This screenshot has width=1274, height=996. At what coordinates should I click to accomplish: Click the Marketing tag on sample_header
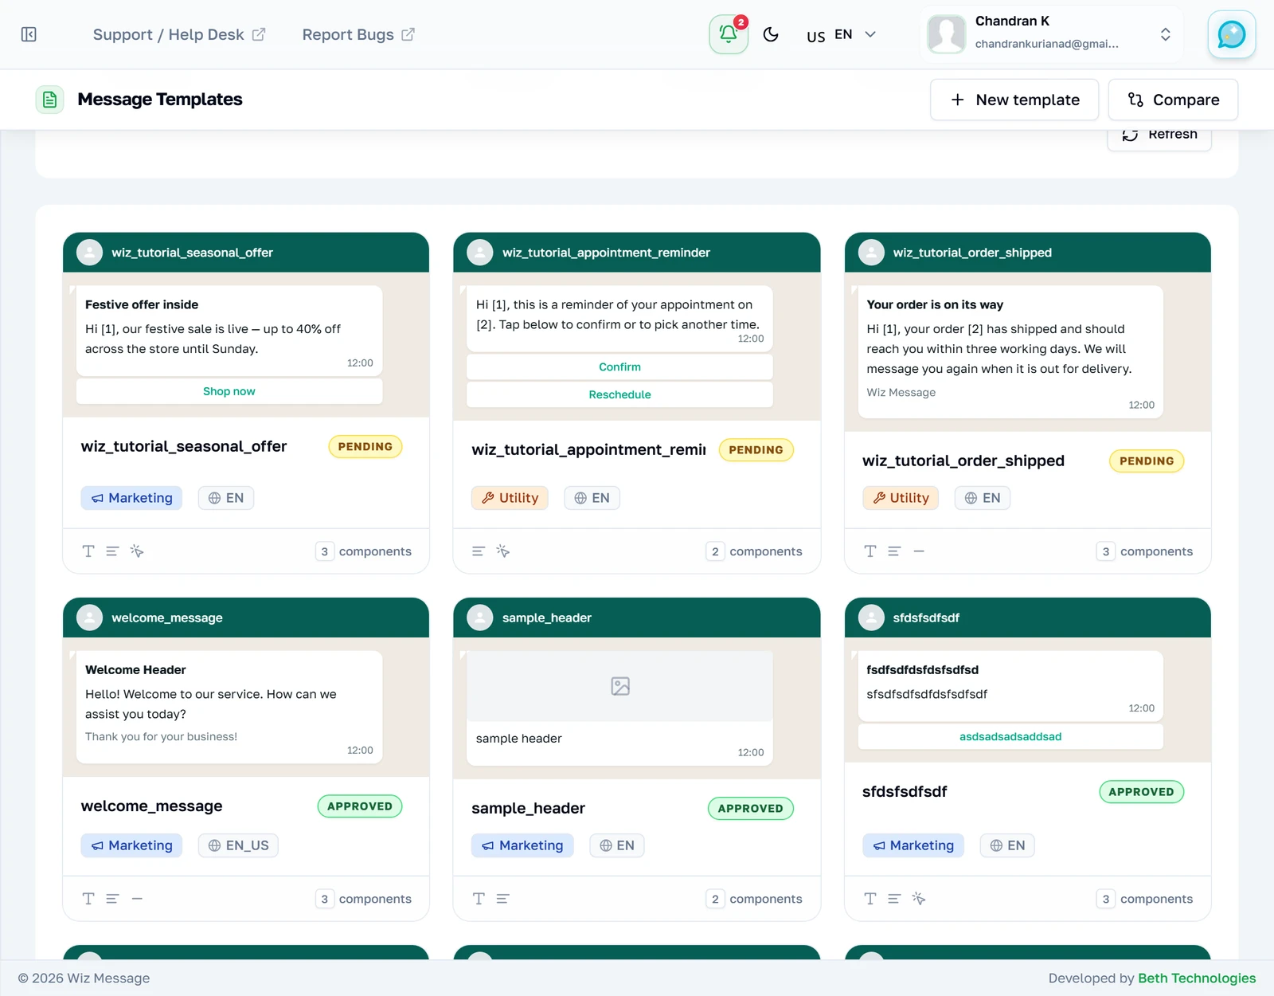coord(522,845)
